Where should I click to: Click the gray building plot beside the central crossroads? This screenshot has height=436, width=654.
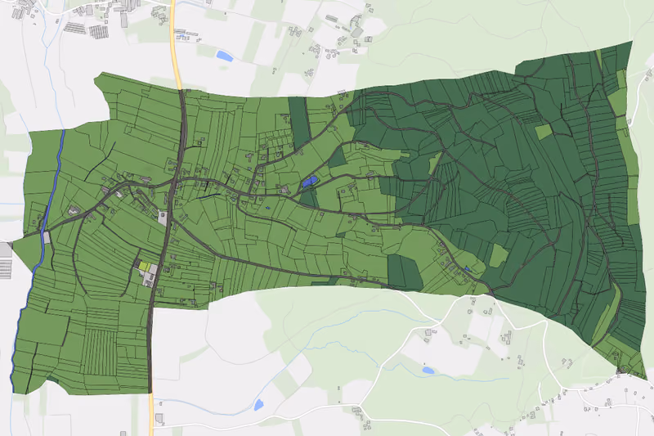coord(163,218)
